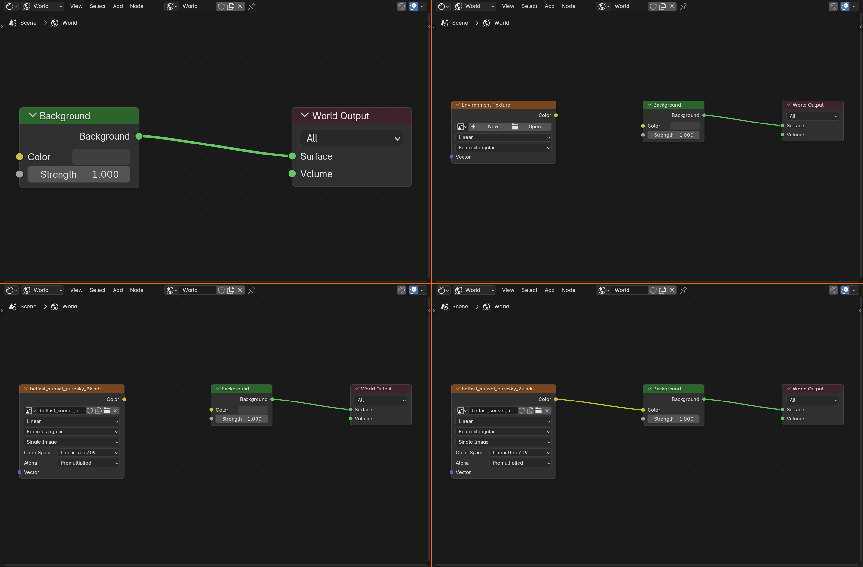Browse images in Environment Texture node
863x567 pixels.
(462, 126)
